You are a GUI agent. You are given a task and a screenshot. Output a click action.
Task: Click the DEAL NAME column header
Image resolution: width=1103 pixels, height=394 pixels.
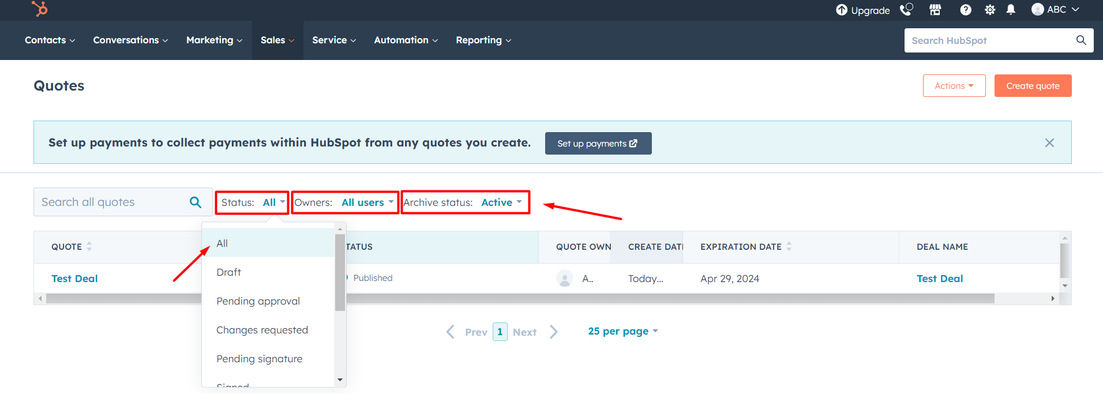coord(942,247)
